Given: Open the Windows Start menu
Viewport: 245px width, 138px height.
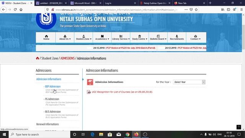Looking at the screenshot, I should coord(4,135).
